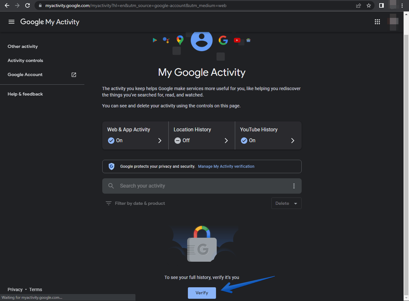Click the Verify button
This screenshot has width=409, height=301.
click(x=202, y=293)
